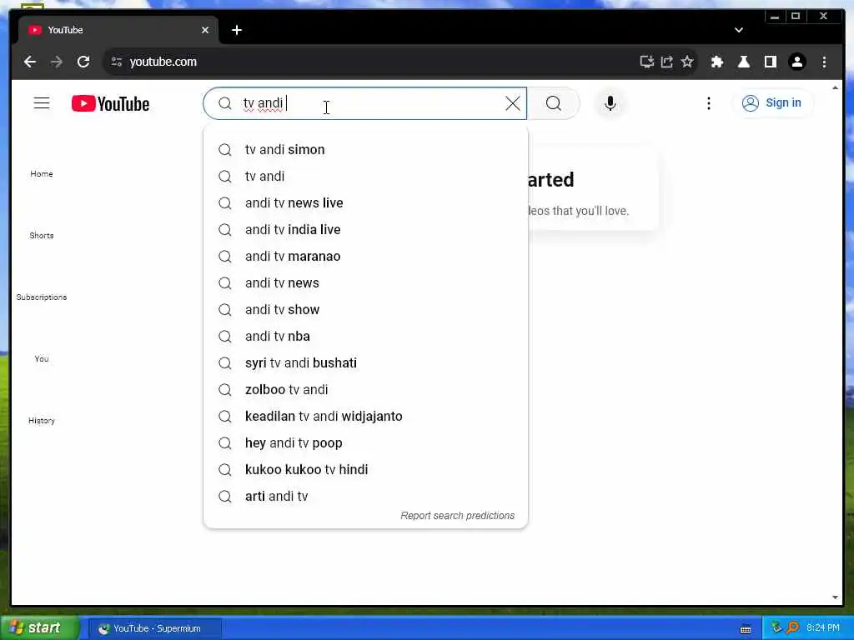The image size is (854, 640).
Task: Install app icon in address bar
Action: point(646,62)
